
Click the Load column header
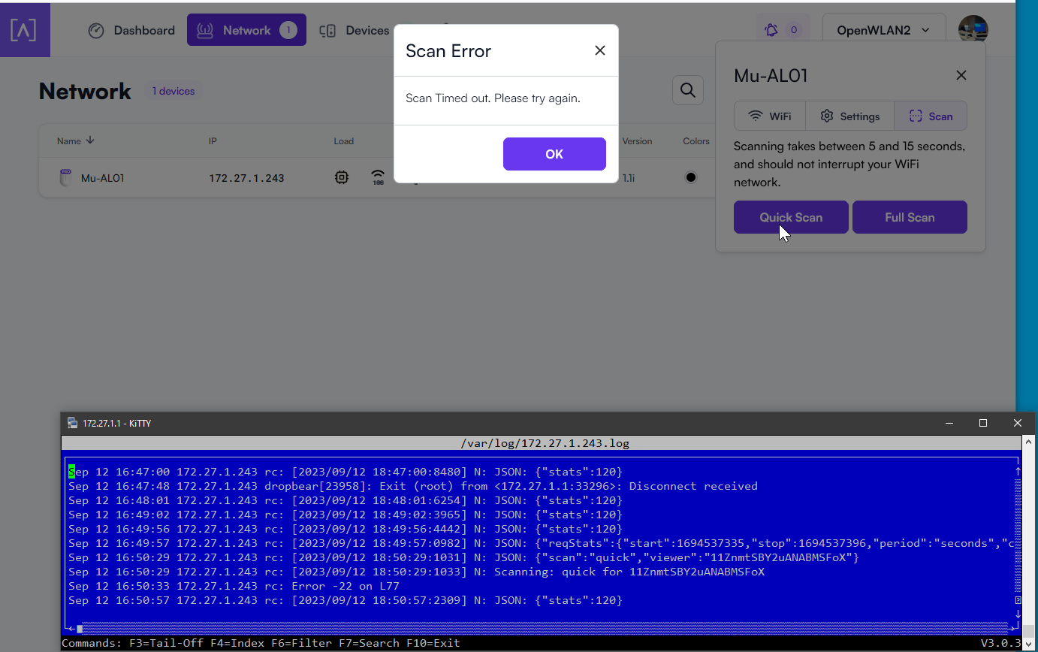(344, 141)
